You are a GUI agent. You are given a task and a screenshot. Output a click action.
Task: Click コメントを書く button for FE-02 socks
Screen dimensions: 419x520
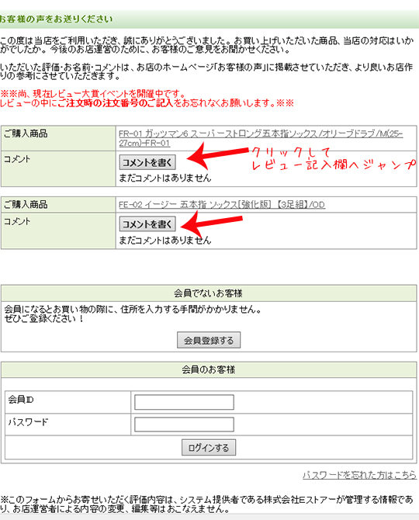(147, 224)
